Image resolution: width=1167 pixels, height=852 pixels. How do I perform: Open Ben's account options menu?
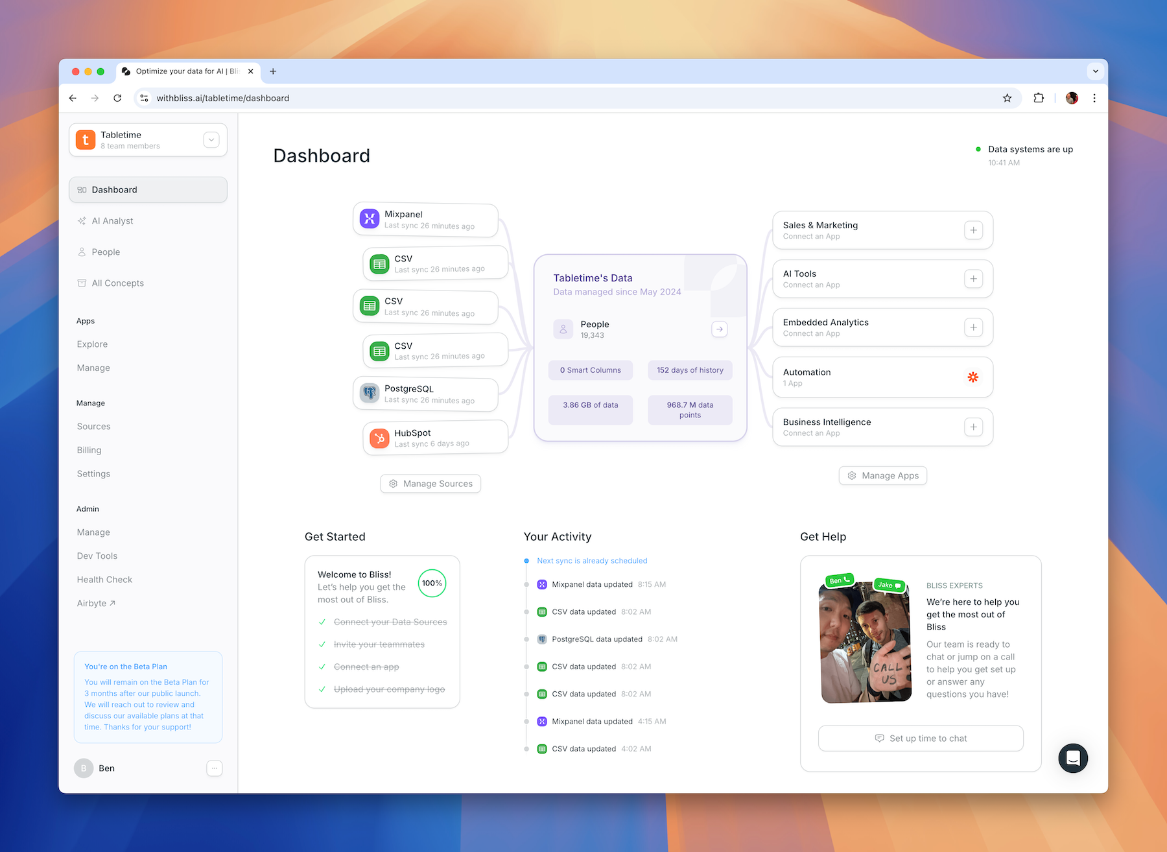[x=214, y=768]
